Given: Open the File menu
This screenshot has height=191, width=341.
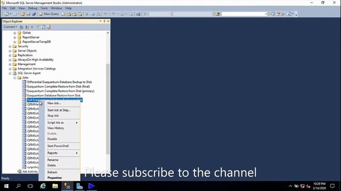Looking at the screenshot, I should (x=4, y=8).
